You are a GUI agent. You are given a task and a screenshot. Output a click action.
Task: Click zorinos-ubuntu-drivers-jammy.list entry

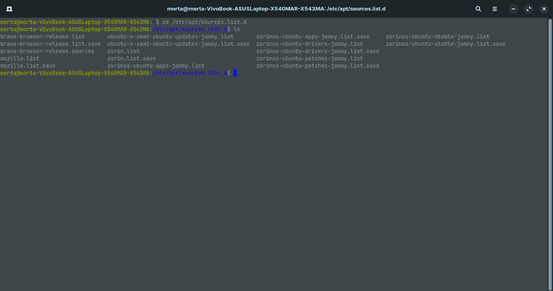click(309, 44)
